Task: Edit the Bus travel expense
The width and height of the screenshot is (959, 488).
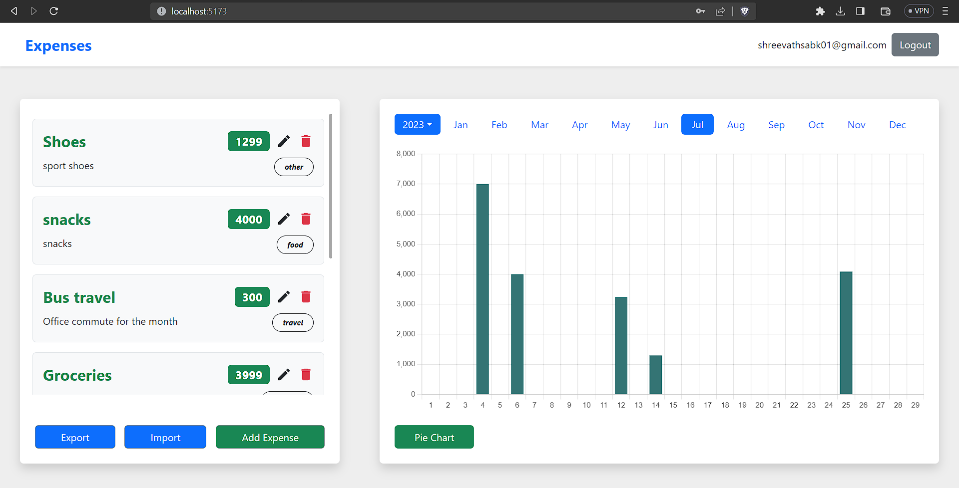Action: (284, 296)
